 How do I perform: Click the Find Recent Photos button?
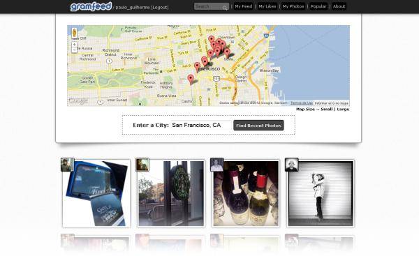258,126
